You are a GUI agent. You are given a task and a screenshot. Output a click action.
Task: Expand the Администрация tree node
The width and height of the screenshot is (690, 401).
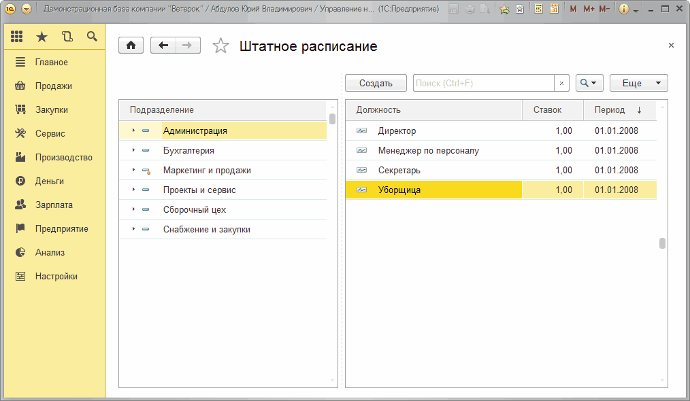pyautogui.click(x=133, y=130)
